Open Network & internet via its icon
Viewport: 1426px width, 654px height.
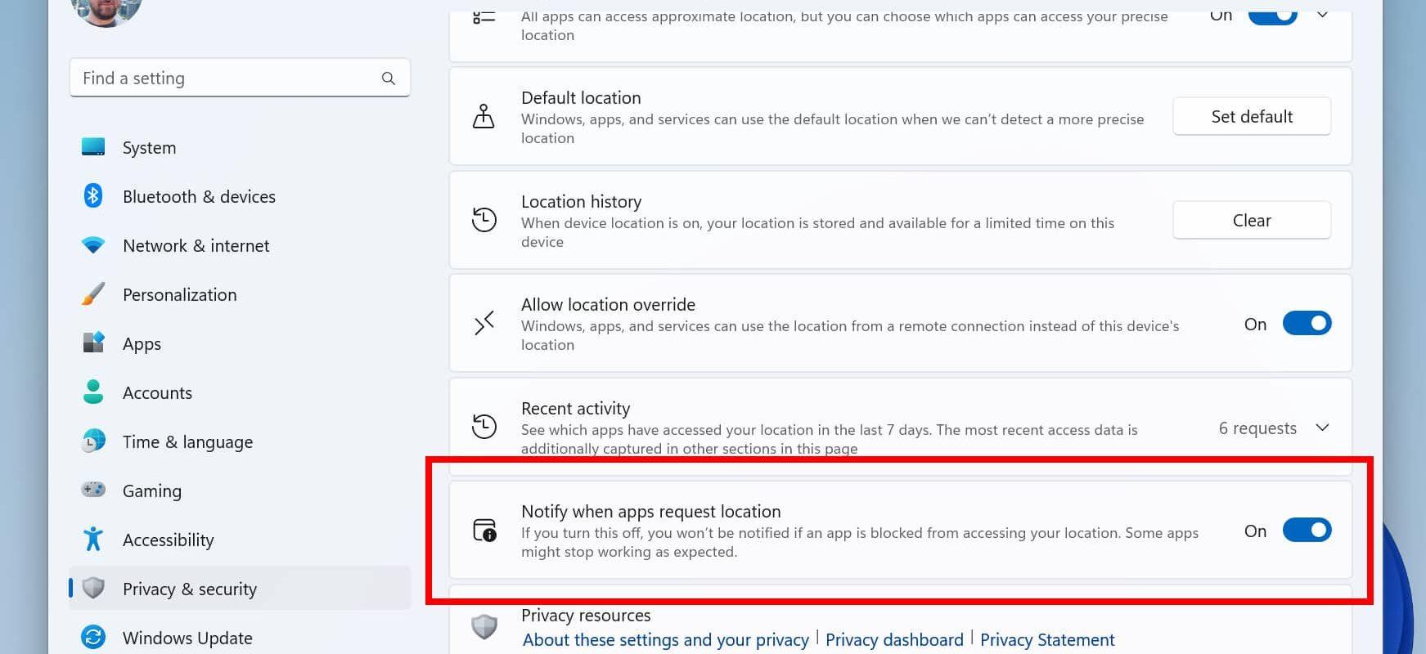92,245
